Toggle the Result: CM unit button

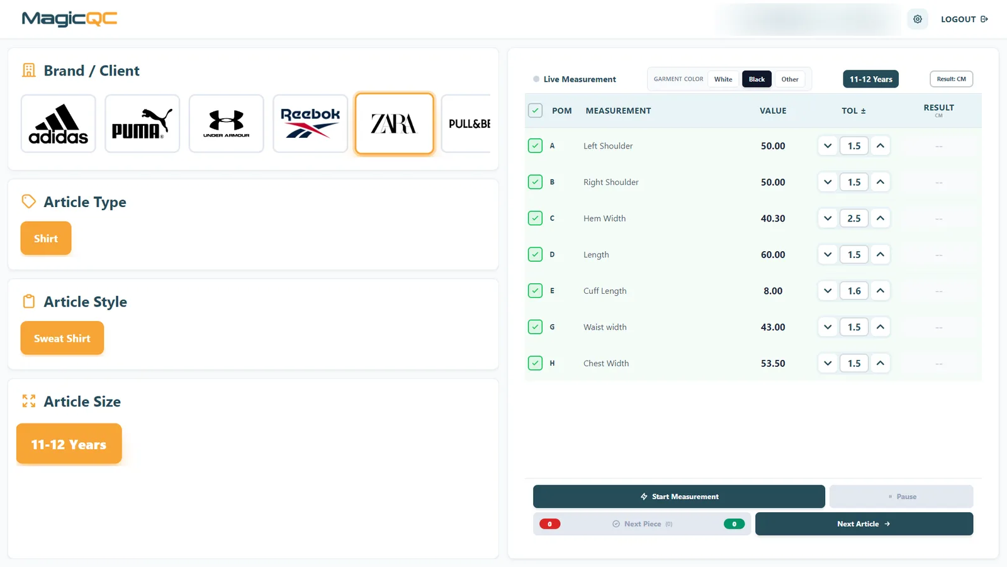coord(951,79)
